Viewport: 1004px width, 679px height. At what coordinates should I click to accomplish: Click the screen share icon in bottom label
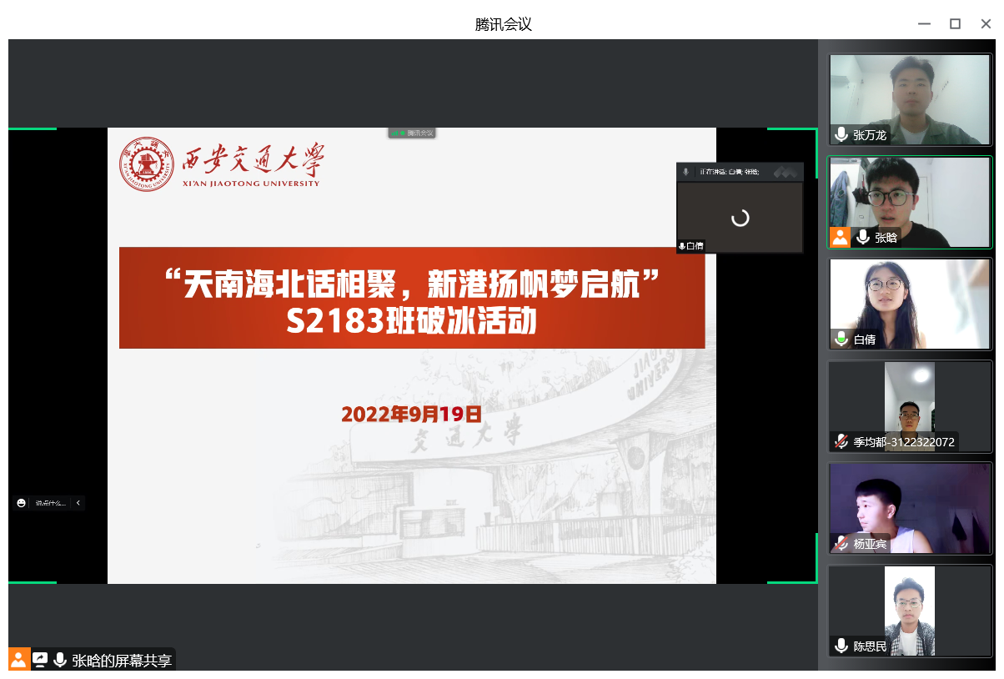(40, 660)
